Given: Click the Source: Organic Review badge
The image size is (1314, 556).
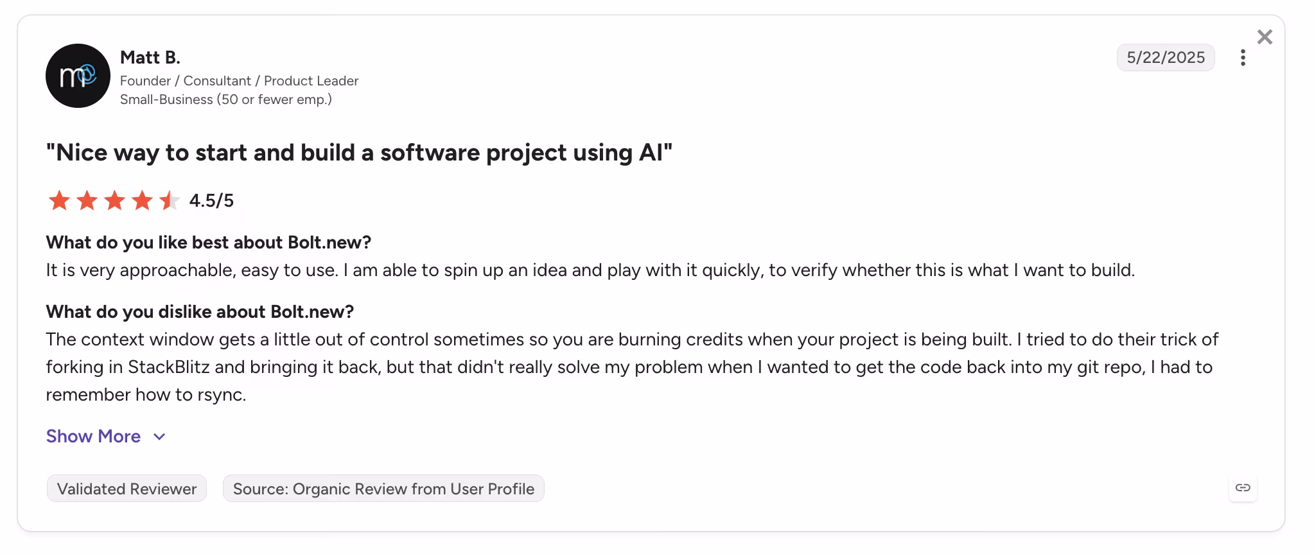Looking at the screenshot, I should 383,489.
